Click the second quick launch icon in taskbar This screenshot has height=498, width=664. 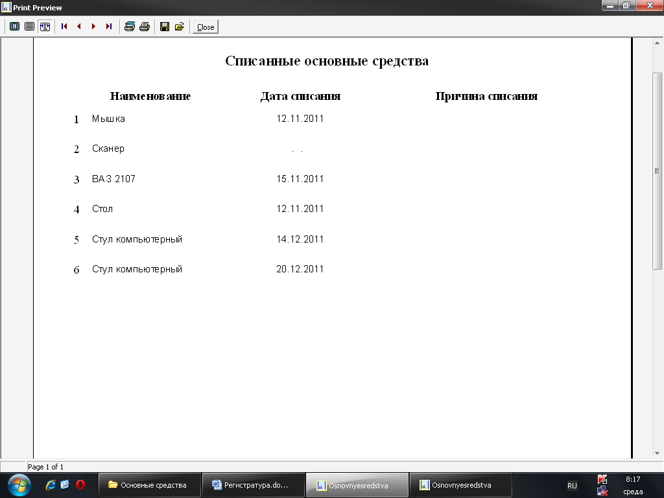[65, 485]
